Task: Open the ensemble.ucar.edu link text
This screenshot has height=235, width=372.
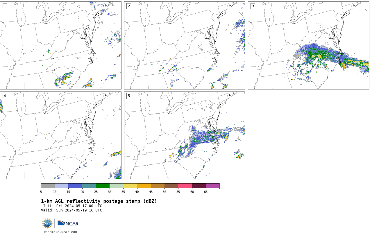Action: point(60,232)
